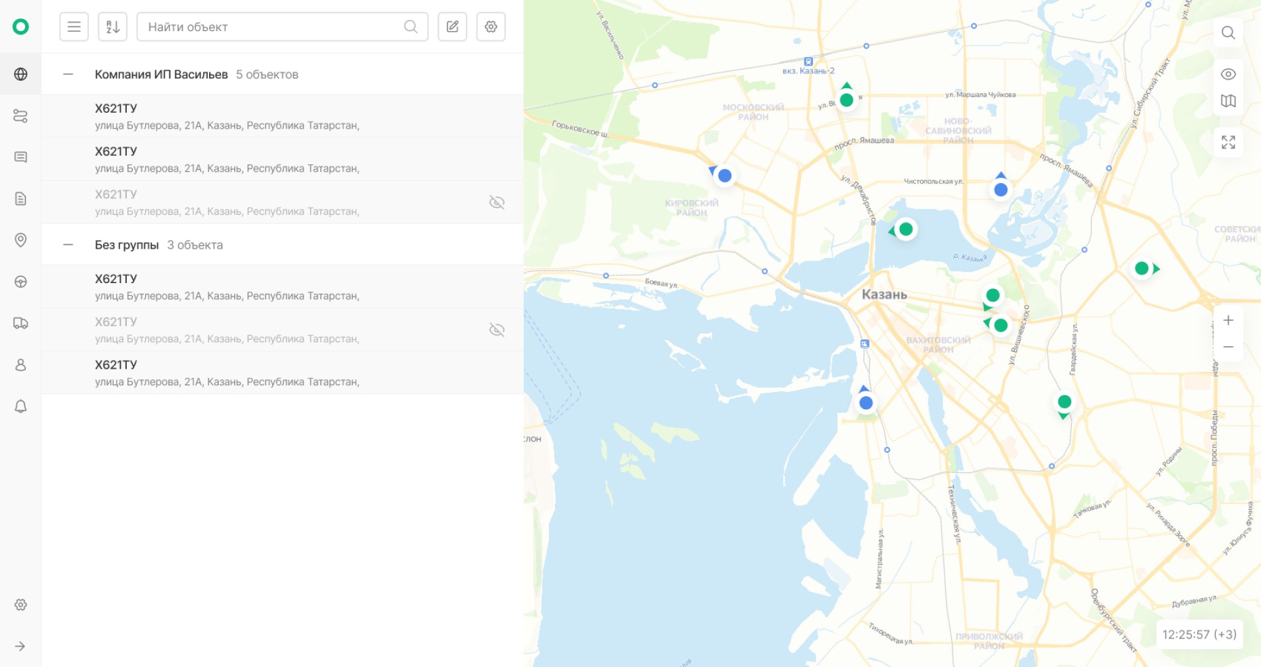Click the "вкз. Казань-2" station icon
Screen dimensions: 1261x667
pyautogui.click(x=808, y=62)
